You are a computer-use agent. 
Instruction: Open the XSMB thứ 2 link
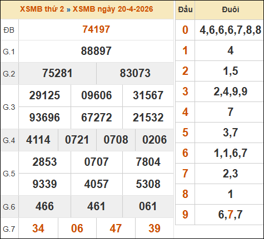42,9
